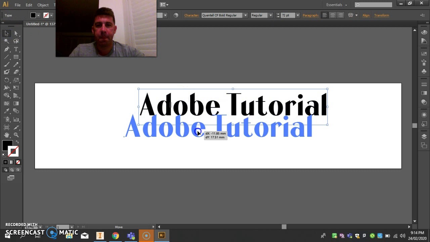Select the Perspective Grid tool
The width and height of the screenshot is (430, 242).
(16, 96)
